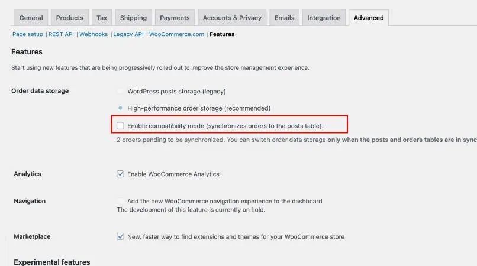The width and height of the screenshot is (477, 266).
Task: Open the Integration tab
Action: [324, 18]
